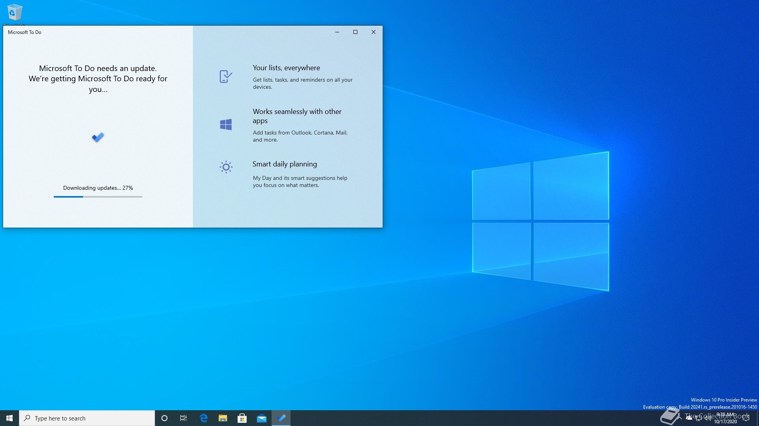This screenshot has height=426, width=759.
Task: Click the Microsoft To Do taskbar icon
Action: point(281,418)
